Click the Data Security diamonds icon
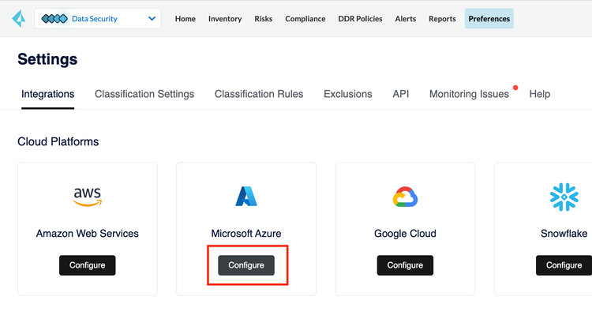 point(54,18)
